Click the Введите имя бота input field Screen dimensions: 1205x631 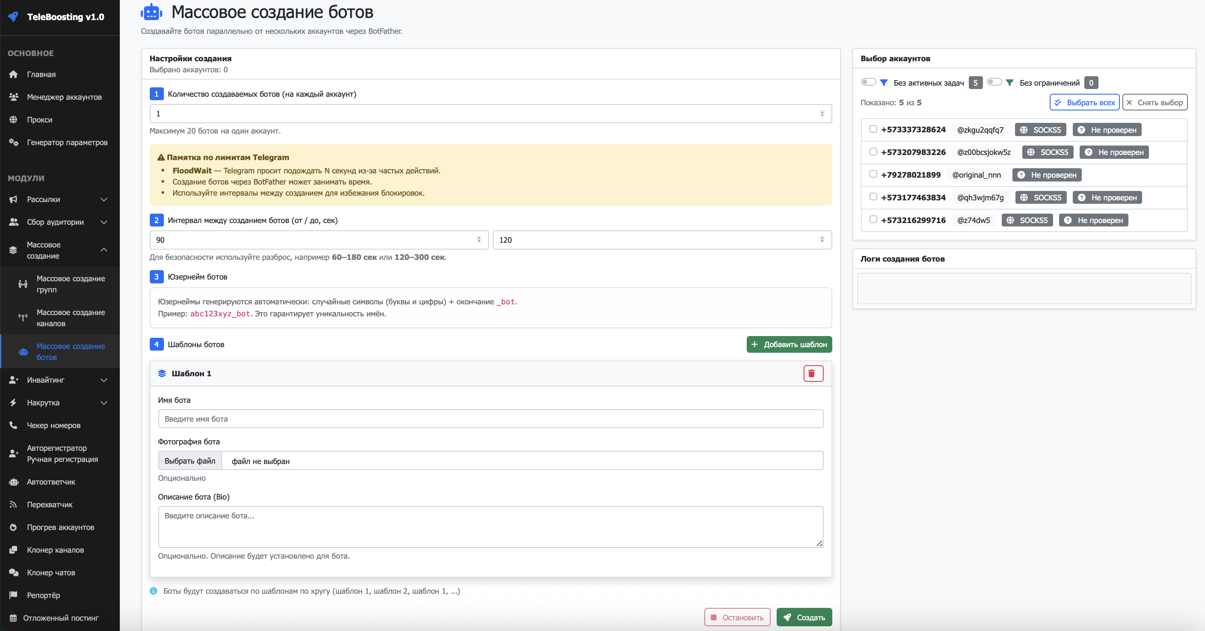[x=490, y=419]
